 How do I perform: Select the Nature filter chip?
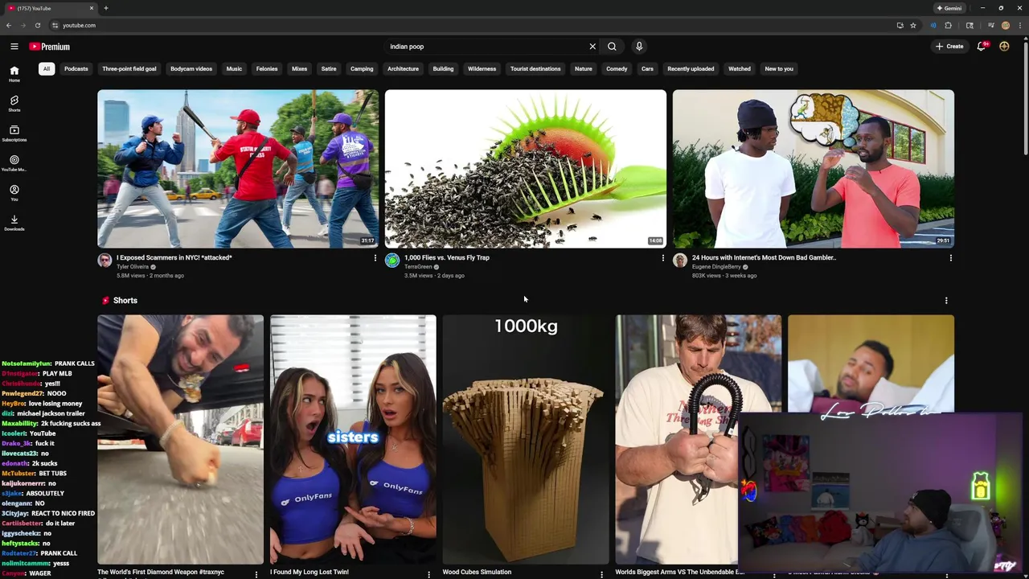[x=584, y=69]
